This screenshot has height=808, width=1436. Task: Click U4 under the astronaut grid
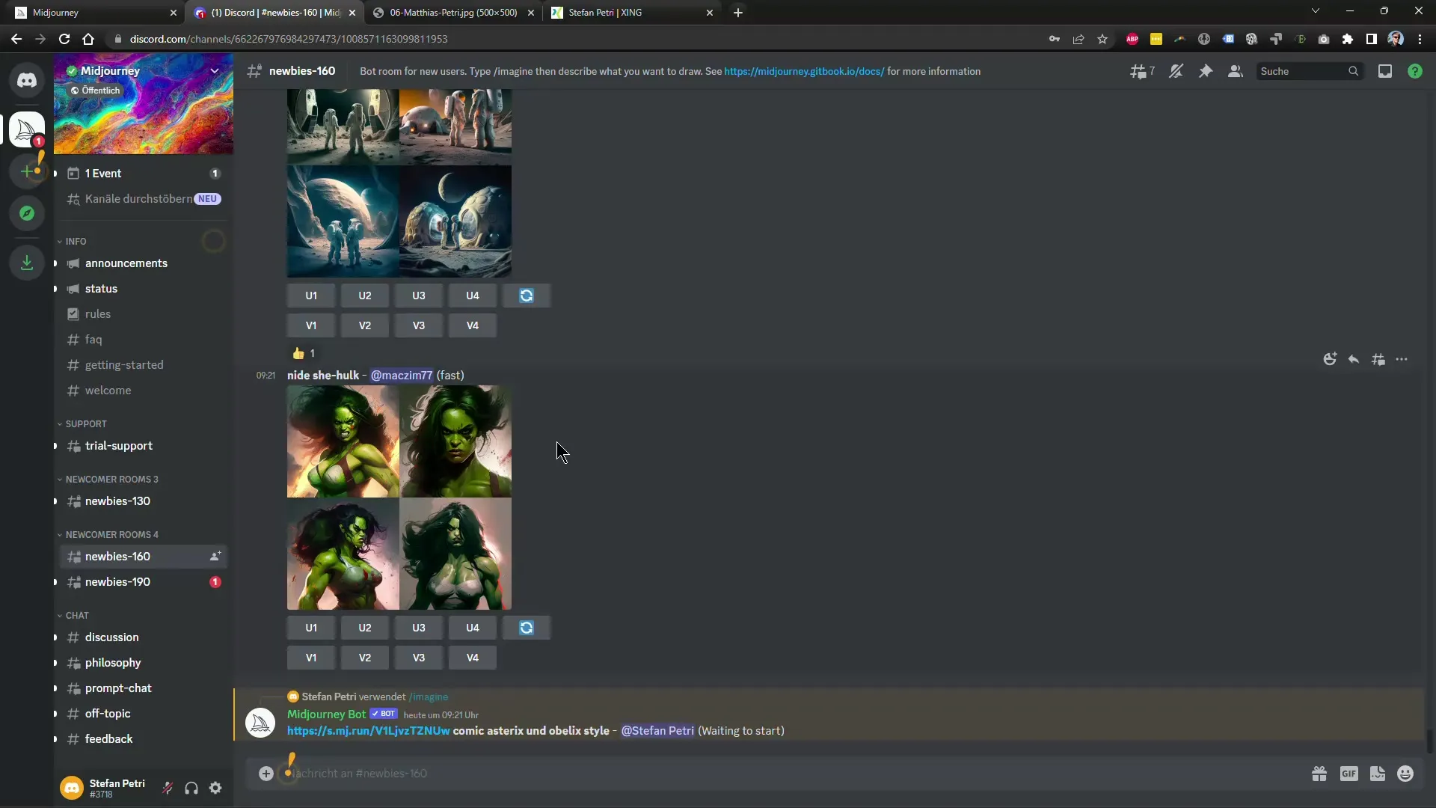(473, 296)
